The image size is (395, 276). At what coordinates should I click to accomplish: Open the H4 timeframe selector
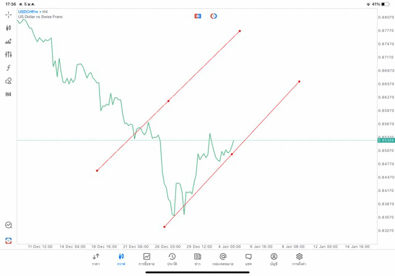(x=9, y=94)
